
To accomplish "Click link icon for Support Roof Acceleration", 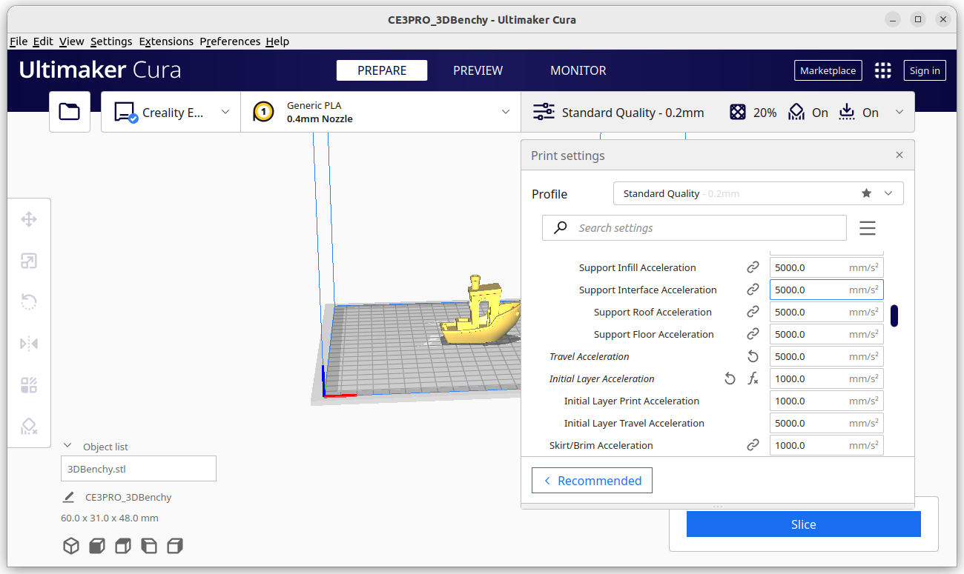I will 753,312.
